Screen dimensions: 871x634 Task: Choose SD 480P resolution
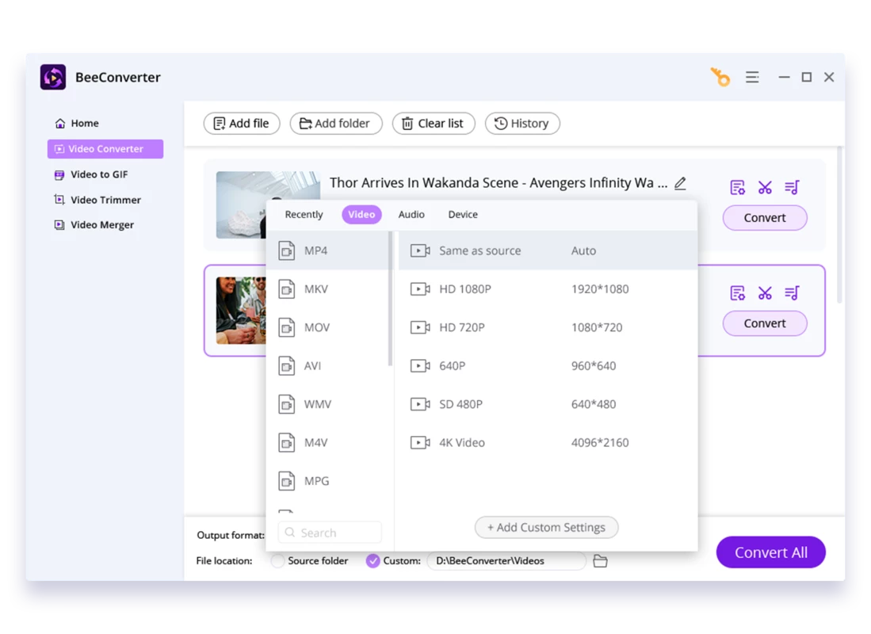point(548,404)
